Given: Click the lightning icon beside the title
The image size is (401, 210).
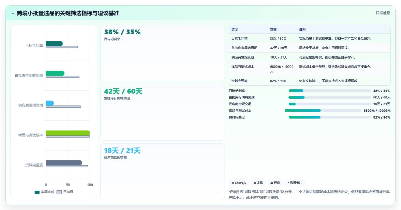Looking at the screenshot, I should coord(13,13).
